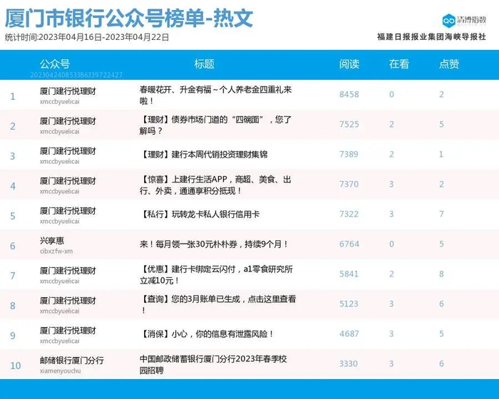Image resolution: width=499 pixels, height=399 pixels.
Task: Open the 债券市场门道的四碗面 article title
Action: 215,125
